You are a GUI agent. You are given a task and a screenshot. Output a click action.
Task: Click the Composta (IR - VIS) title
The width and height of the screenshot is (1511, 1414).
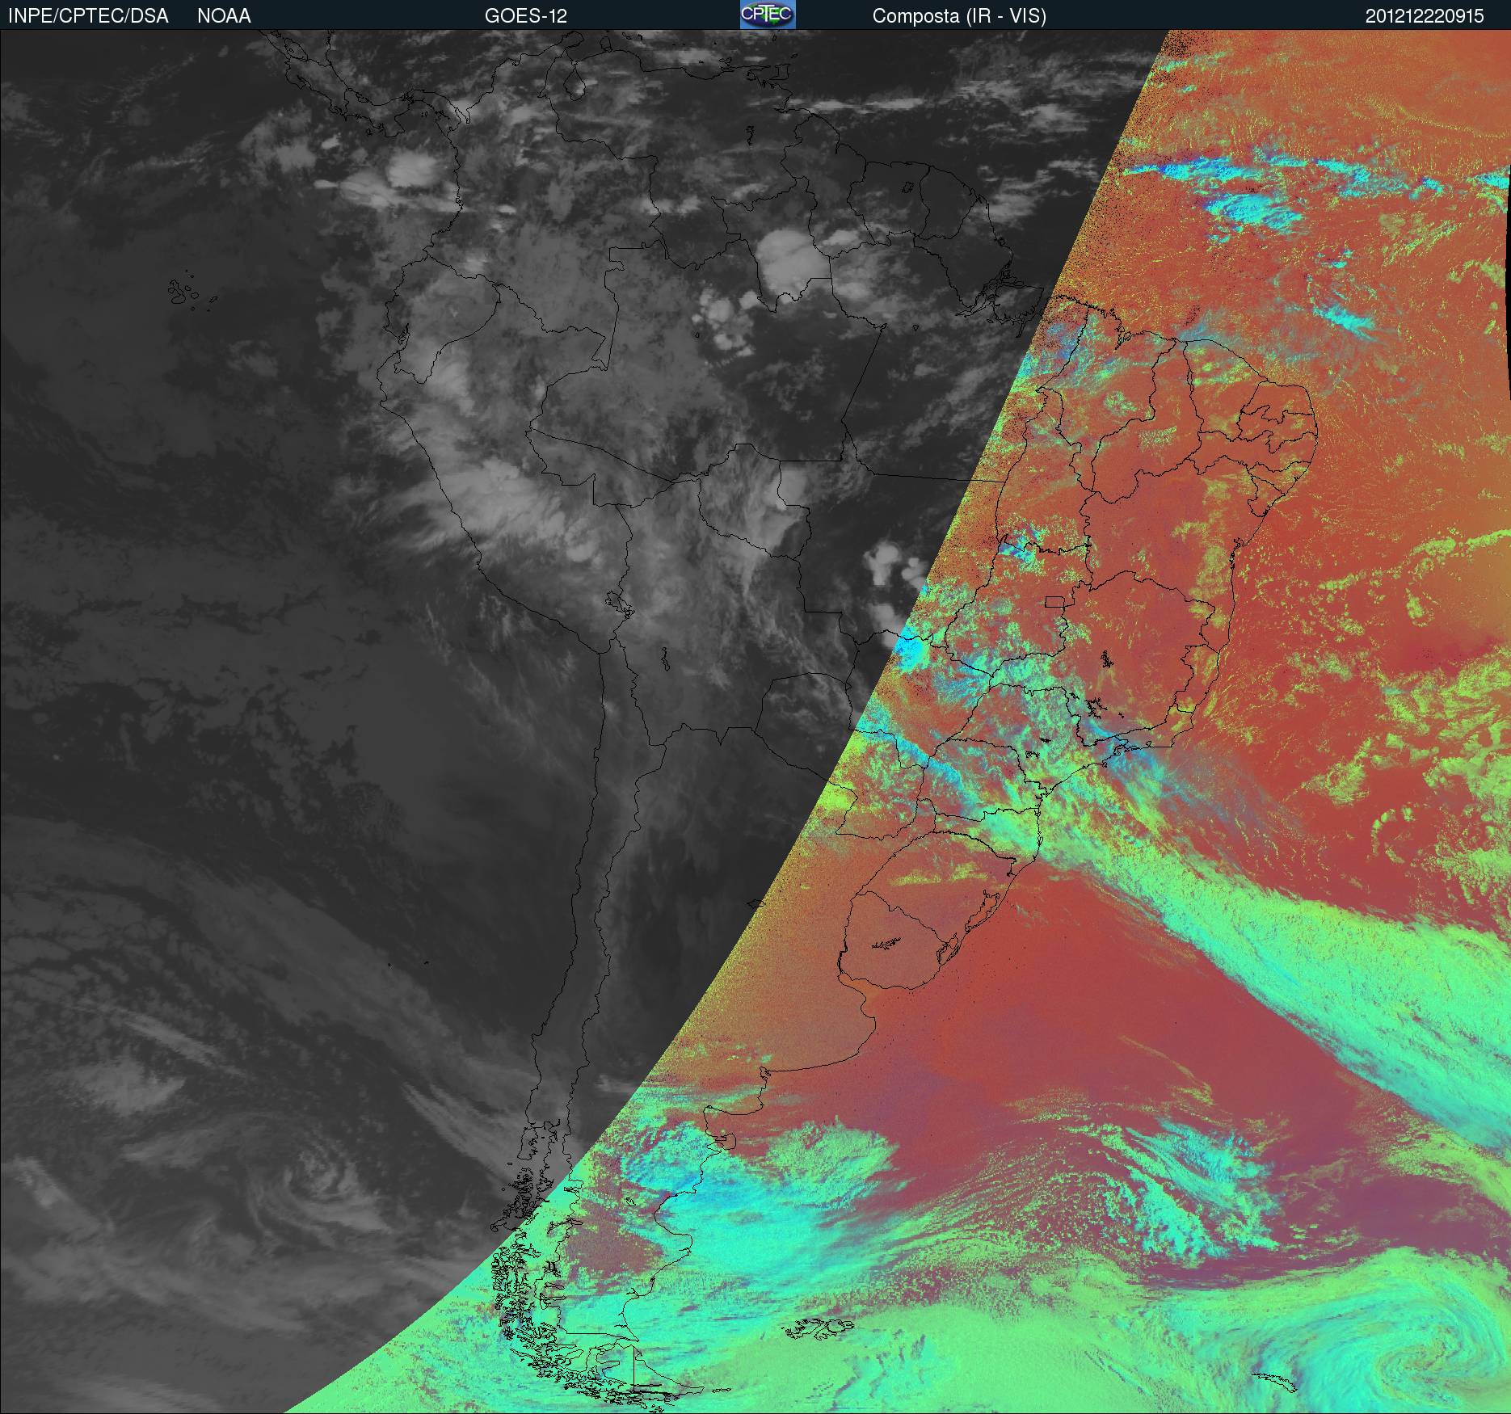(x=959, y=16)
